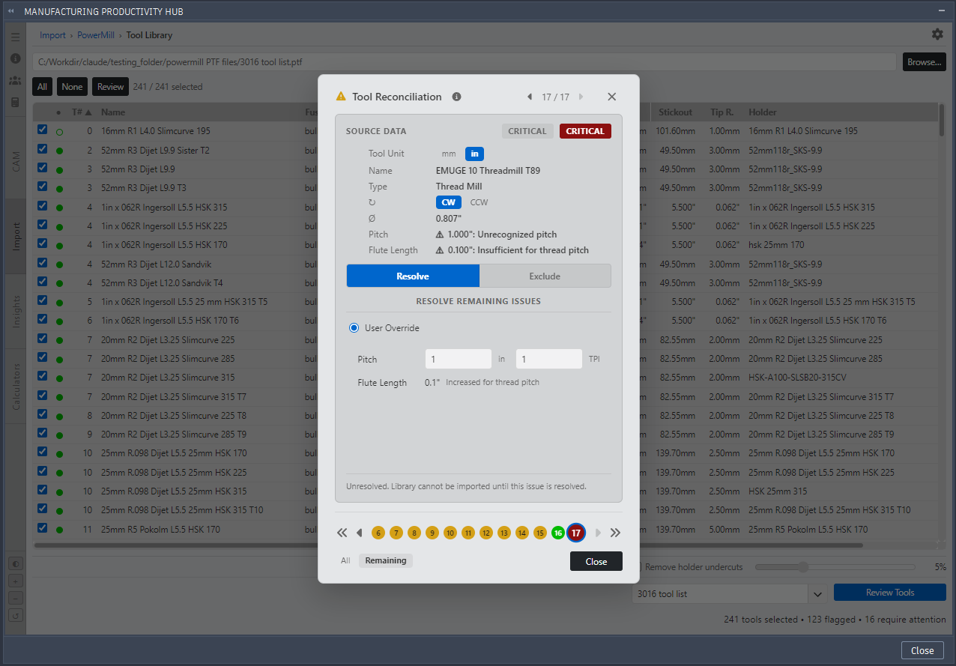Close the Tool Reconciliation dialog with X
The image size is (956, 666).
point(612,97)
